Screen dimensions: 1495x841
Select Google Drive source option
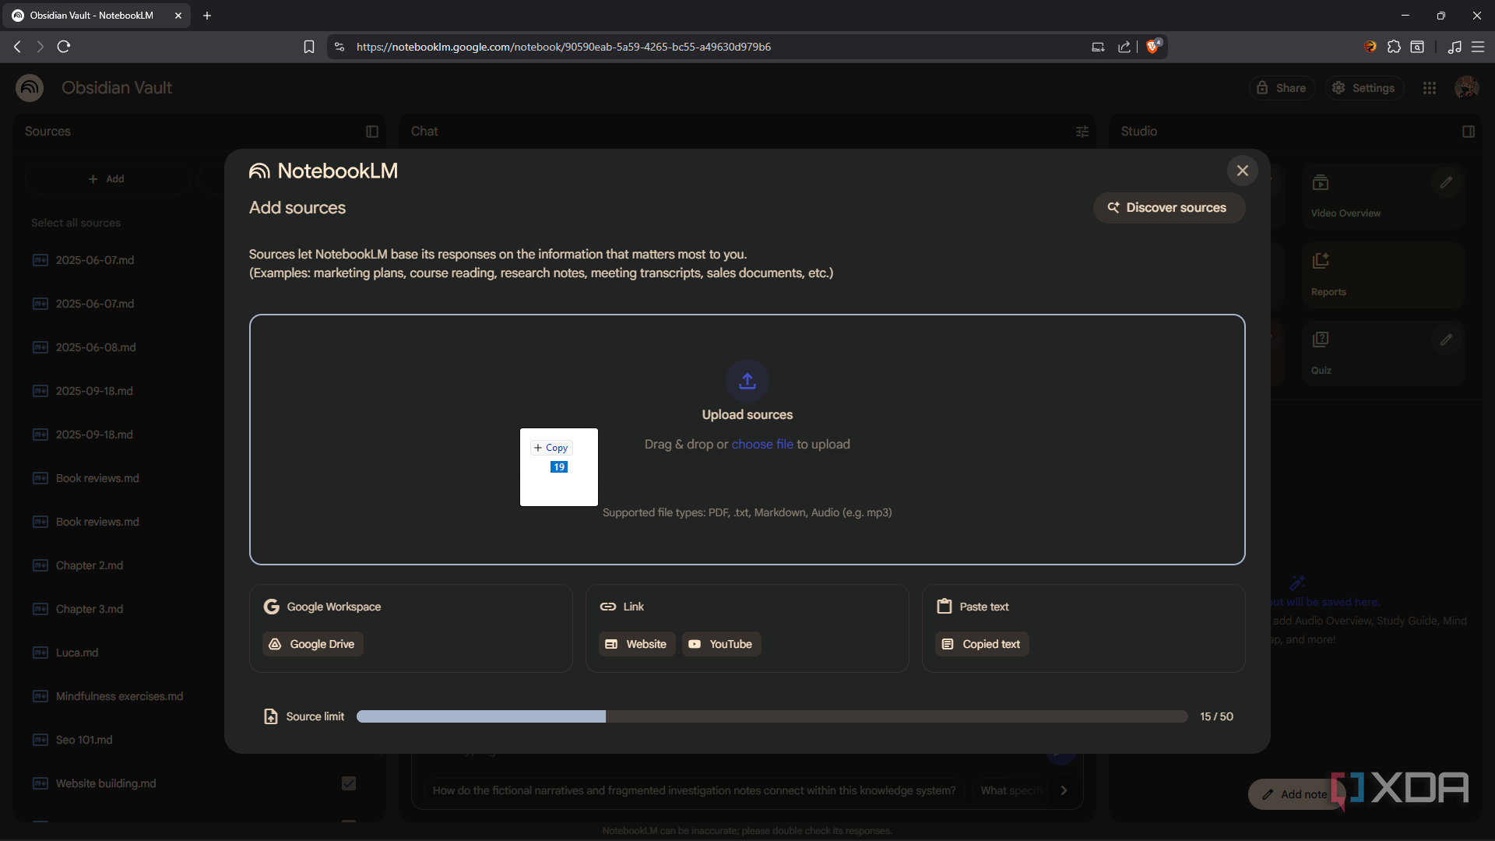pyautogui.click(x=313, y=644)
